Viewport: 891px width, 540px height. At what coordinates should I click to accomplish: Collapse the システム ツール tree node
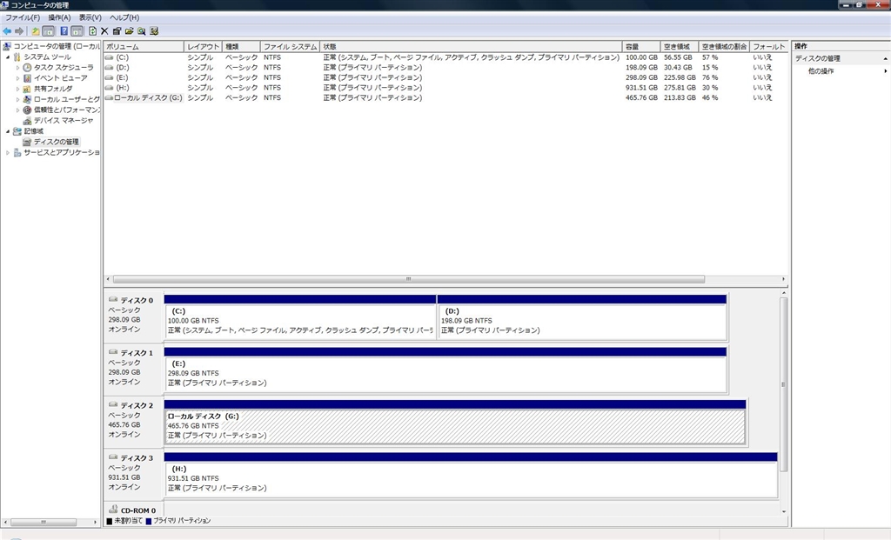point(8,57)
